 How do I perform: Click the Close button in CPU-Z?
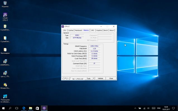[x=111, y=78]
